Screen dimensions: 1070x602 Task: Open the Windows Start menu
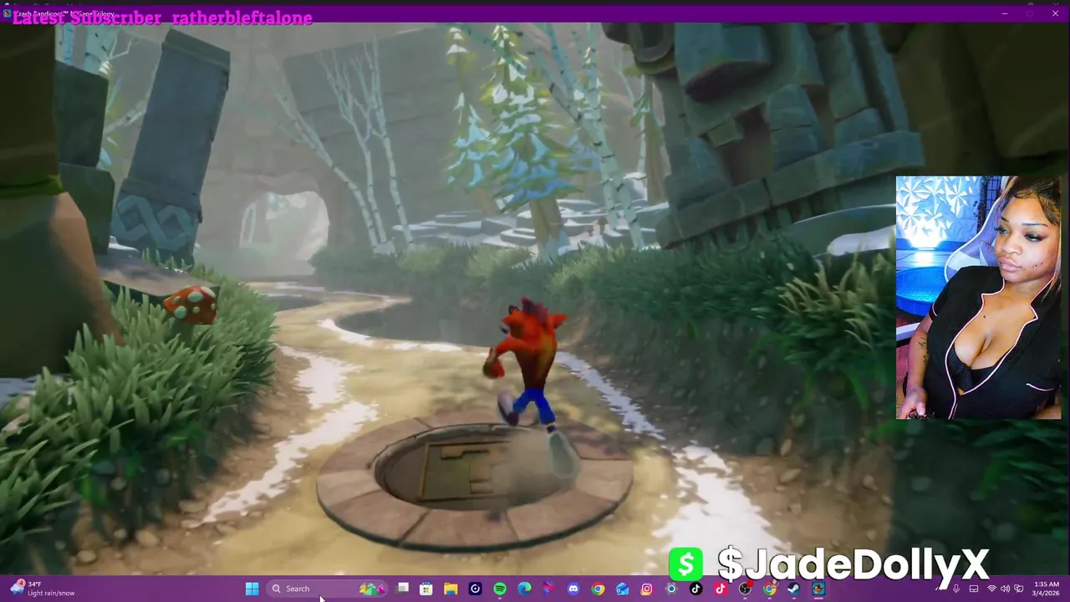(x=252, y=589)
